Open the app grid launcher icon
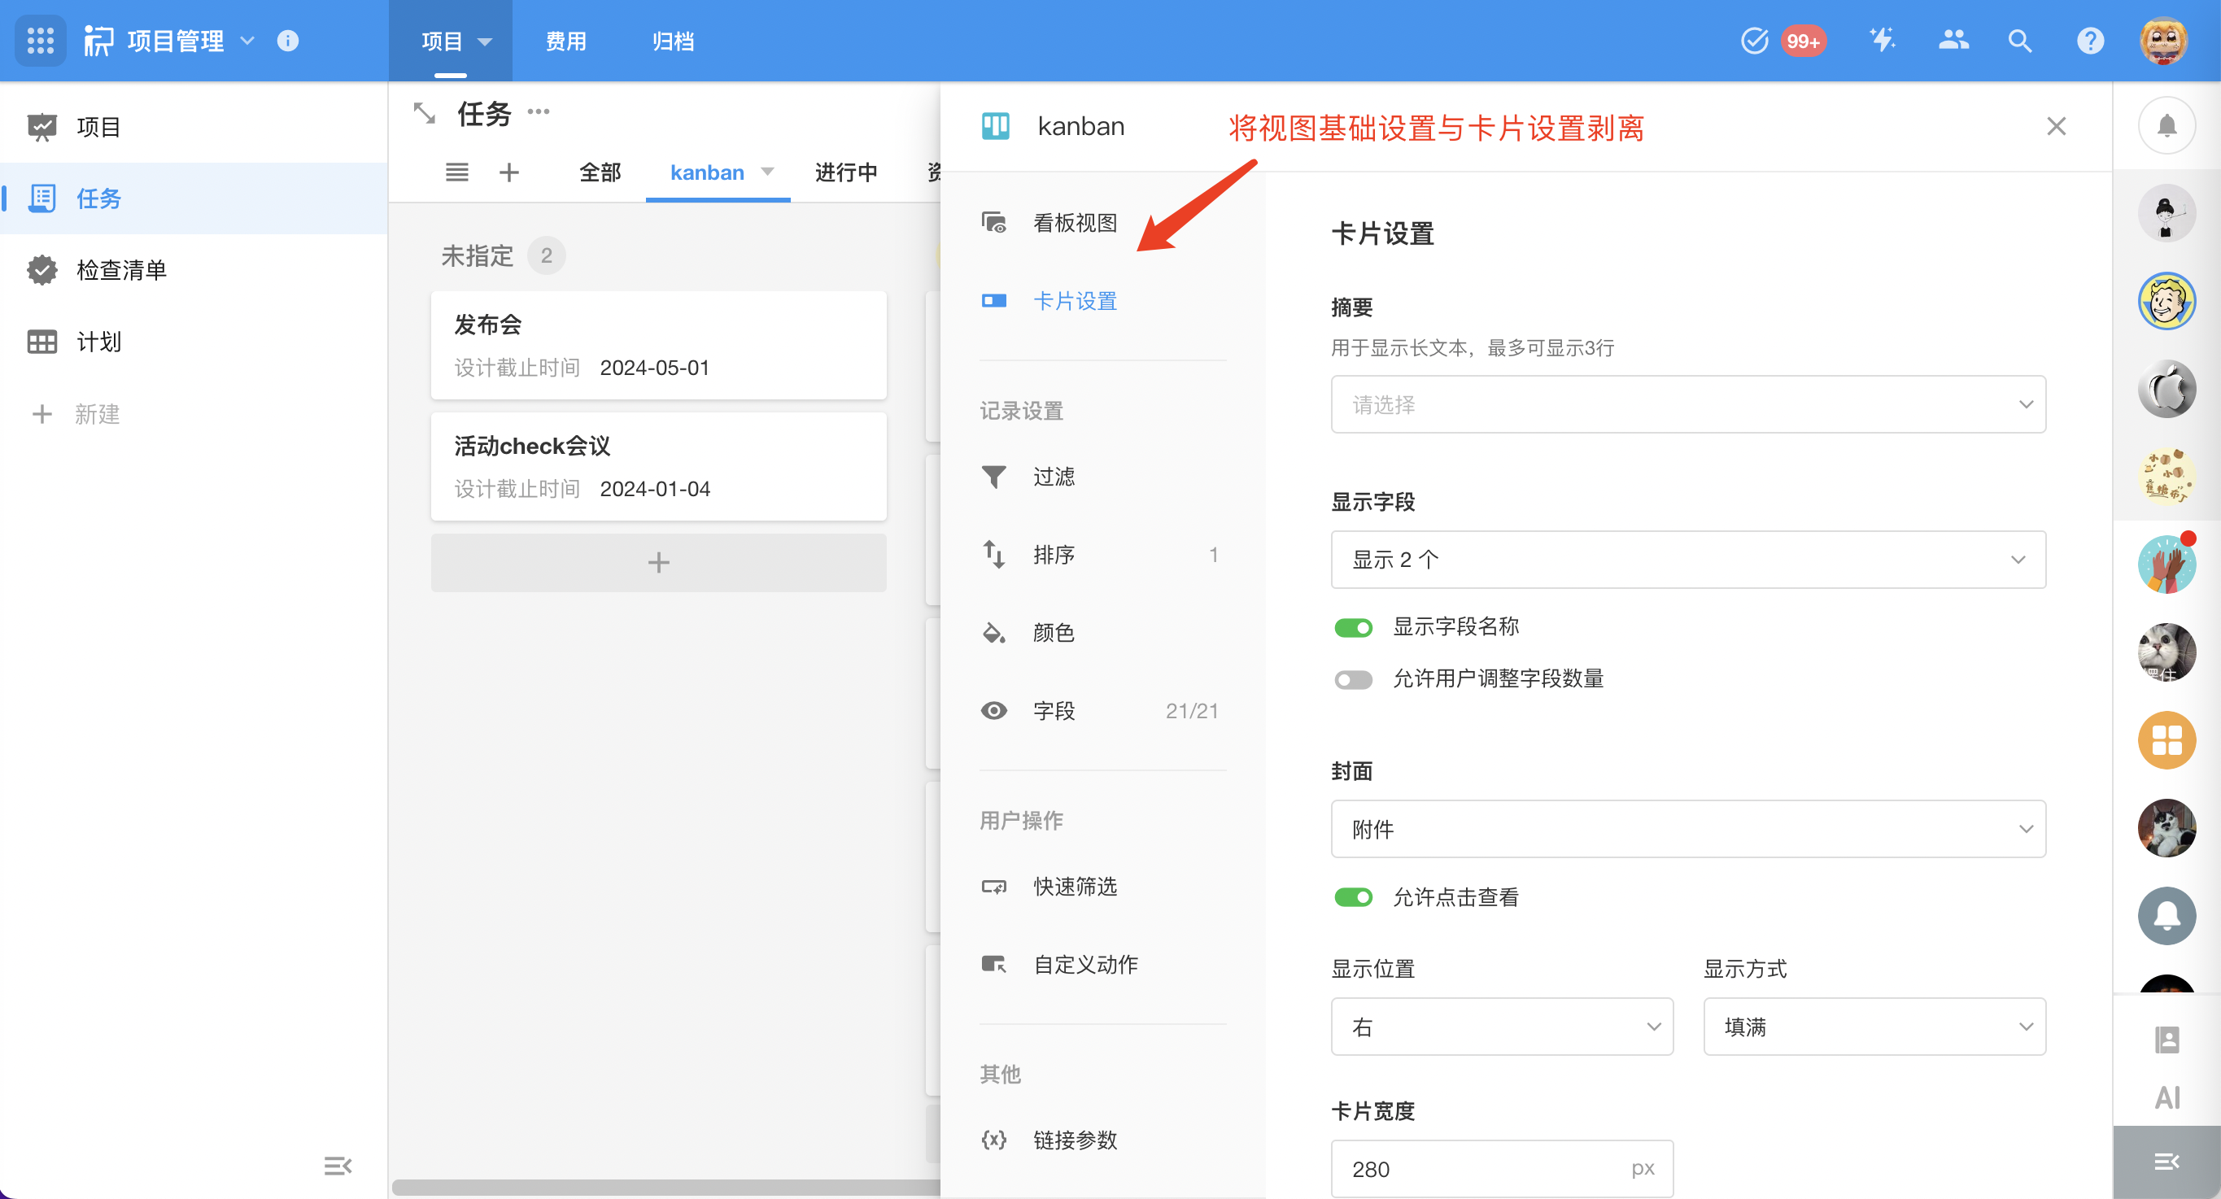 tap(41, 41)
